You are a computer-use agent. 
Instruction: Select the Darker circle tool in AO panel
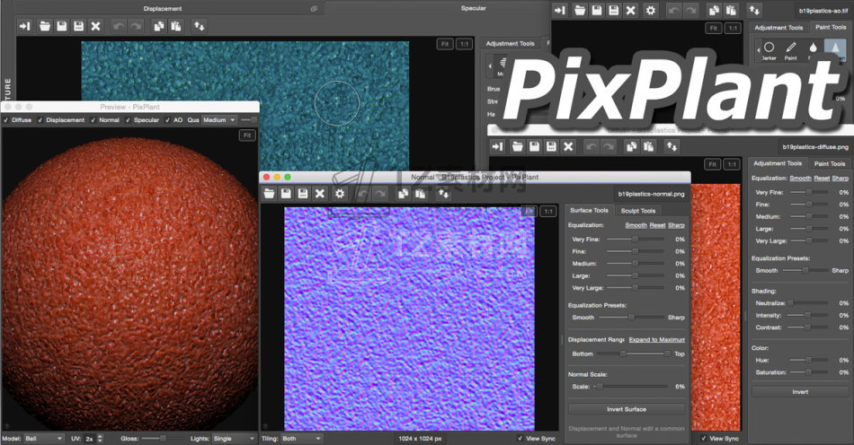click(768, 48)
